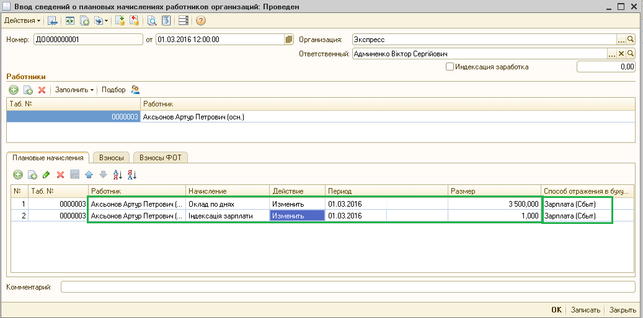The height and width of the screenshot is (318, 643).
Task: Delete a worker row with the red X in Работники
Action: tap(42, 90)
